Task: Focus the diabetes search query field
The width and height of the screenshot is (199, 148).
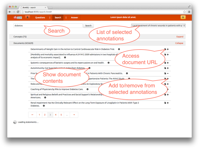Action: tap(48, 26)
